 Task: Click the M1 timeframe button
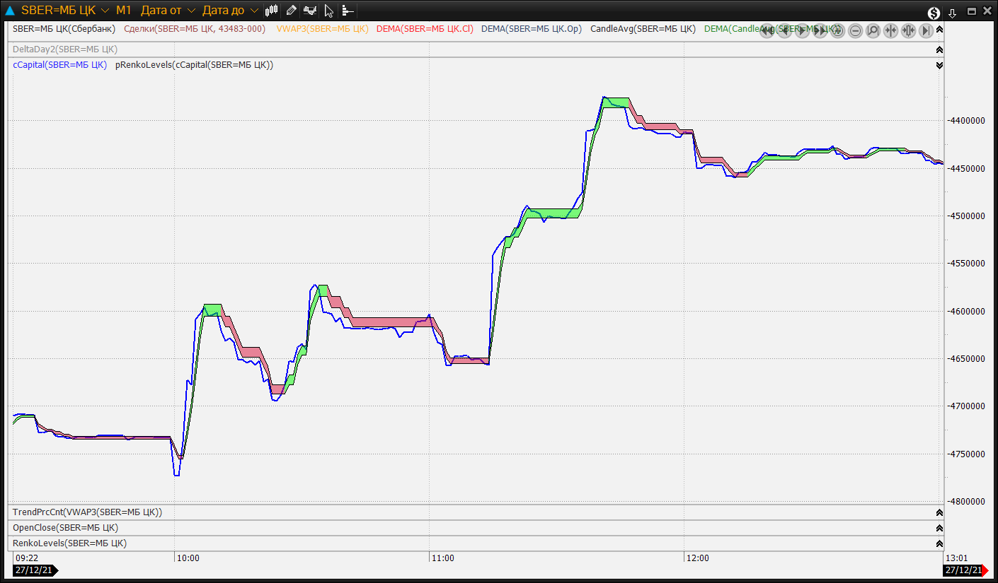pyautogui.click(x=124, y=11)
